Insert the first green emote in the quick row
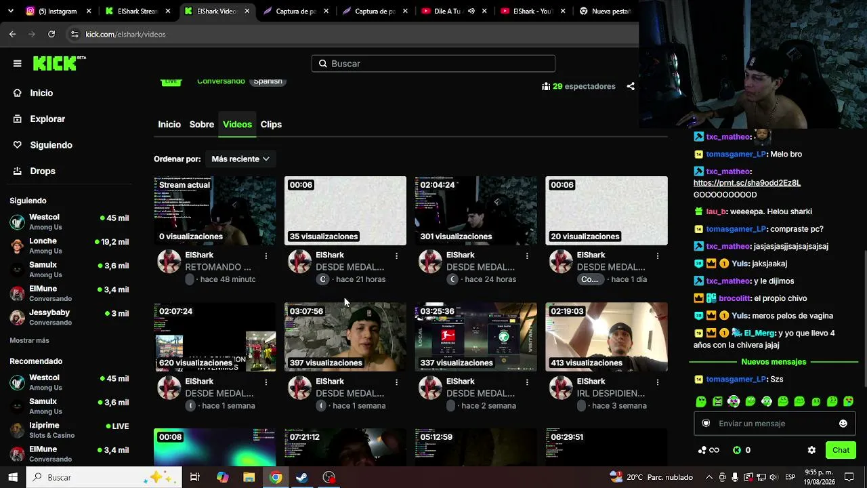This screenshot has height=488, width=867. tap(701, 401)
